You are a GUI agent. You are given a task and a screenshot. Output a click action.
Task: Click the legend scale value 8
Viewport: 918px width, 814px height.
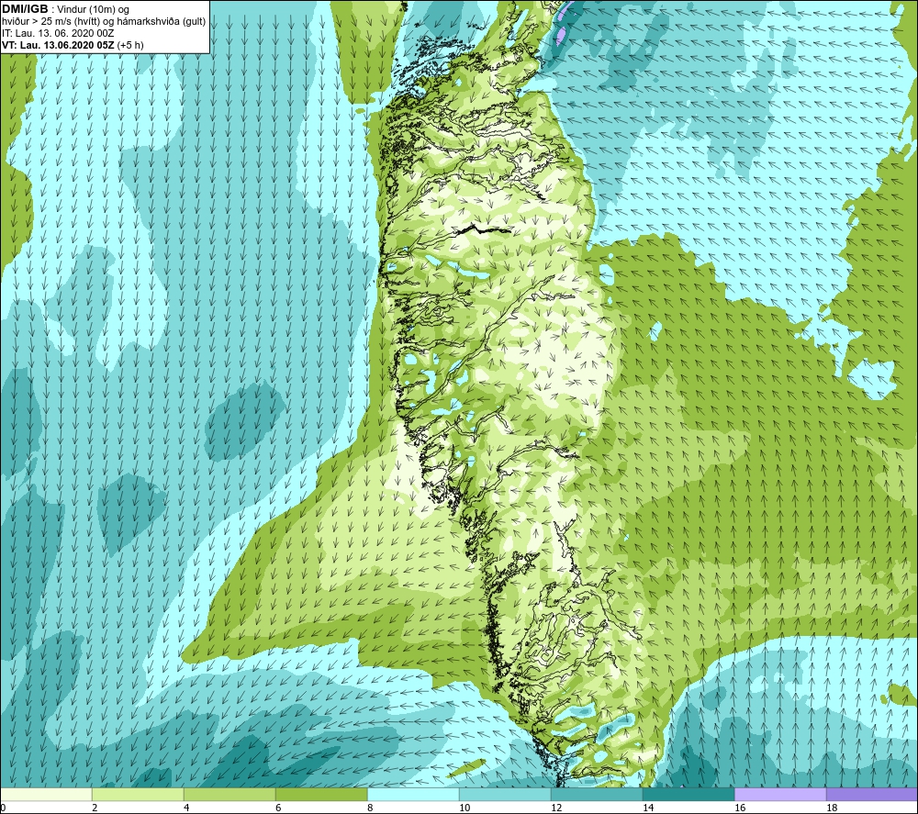370,808
